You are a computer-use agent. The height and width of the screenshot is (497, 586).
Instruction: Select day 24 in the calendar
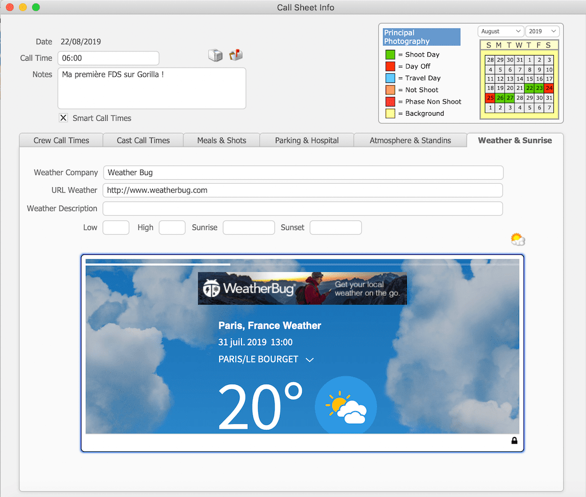coord(549,88)
